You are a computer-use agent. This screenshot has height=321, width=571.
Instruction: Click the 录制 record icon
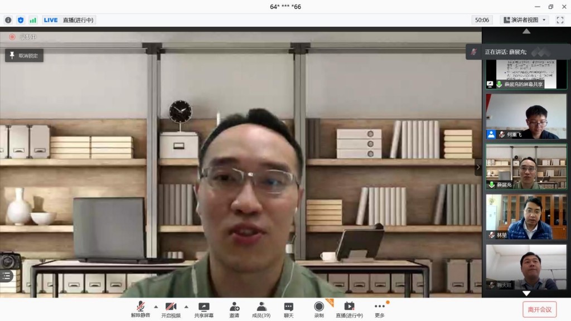[x=318, y=309]
